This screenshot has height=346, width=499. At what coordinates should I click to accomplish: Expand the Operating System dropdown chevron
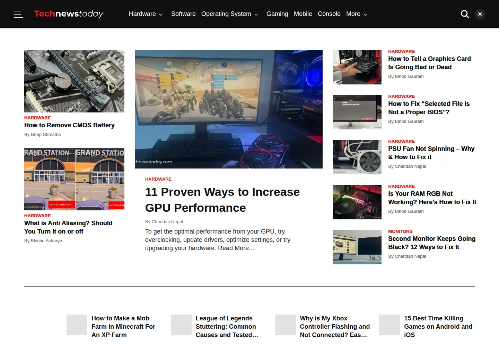point(256,15)
